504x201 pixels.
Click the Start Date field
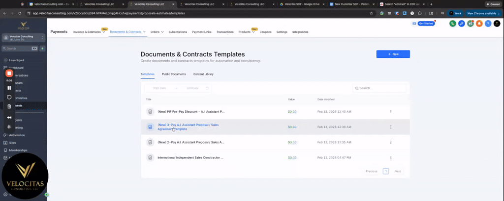[159, 88]
